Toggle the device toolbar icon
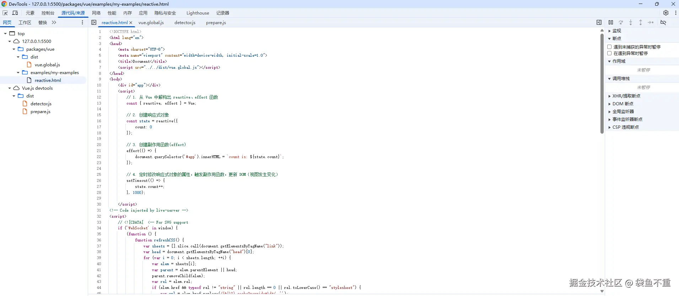This screenshot has width=679, height=296. click(15, 13)
